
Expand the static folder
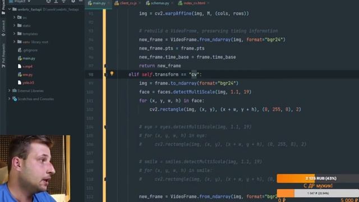click(14, 25)
